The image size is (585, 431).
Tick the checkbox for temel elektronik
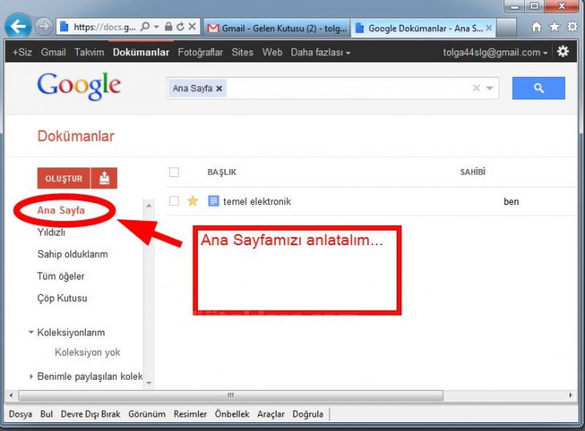[174, 201]
